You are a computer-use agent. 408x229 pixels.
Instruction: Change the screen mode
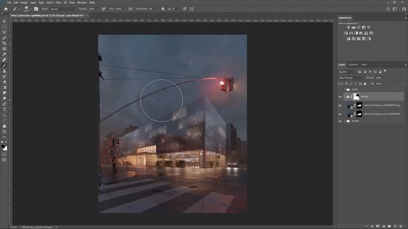tap(4, 160)
